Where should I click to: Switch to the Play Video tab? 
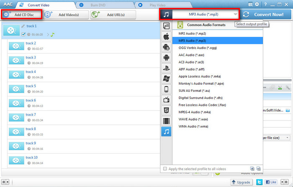coord(157,5)
